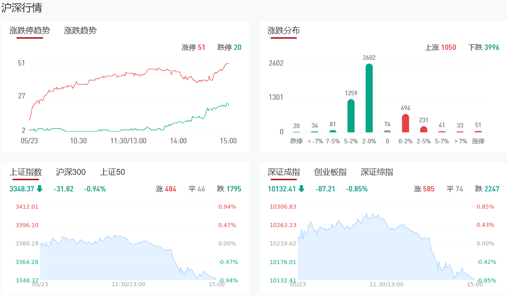The image size is (507, 297).
Task: Open the 创业板指 tab
Action: pos(330,172)
